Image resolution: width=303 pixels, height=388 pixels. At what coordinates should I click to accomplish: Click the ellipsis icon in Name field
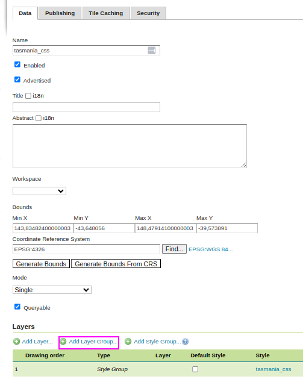point(152,51)
